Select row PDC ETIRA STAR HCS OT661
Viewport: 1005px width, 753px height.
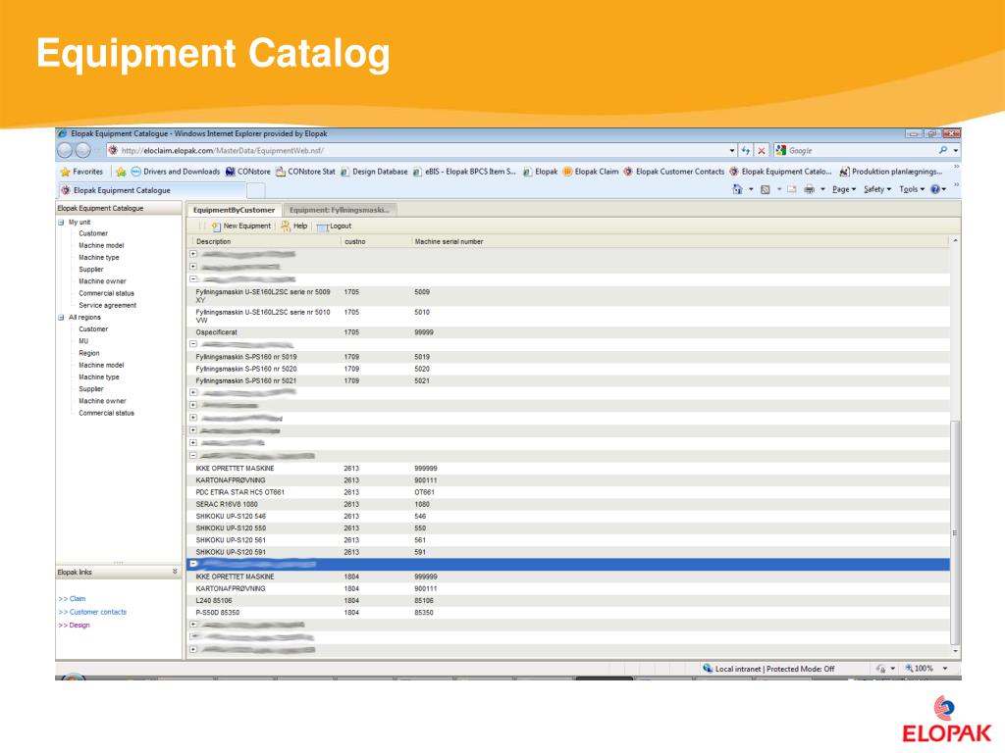(568, 492)
